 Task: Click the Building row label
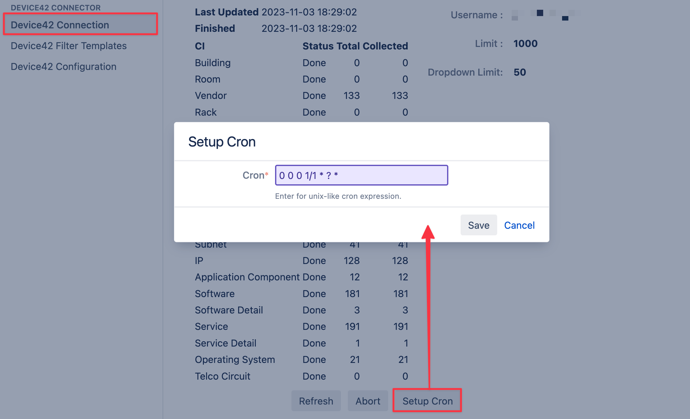[x=213, y=63]
